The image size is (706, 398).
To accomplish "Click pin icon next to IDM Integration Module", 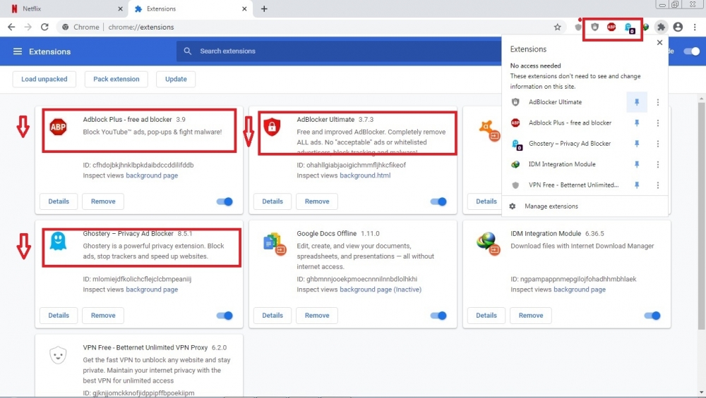I will click(636, 164).
